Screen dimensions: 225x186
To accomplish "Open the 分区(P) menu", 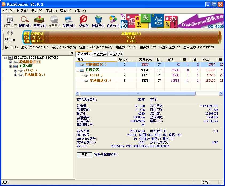I will [x=37, y=11].
